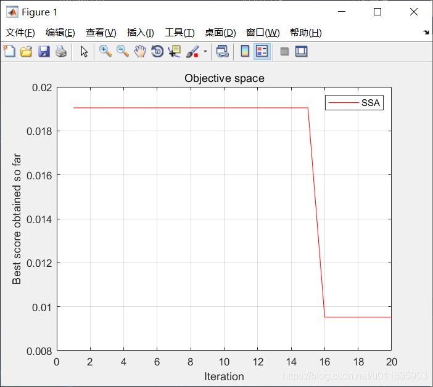
Task: Click the SSA legend box
Action: click(354, 103)
